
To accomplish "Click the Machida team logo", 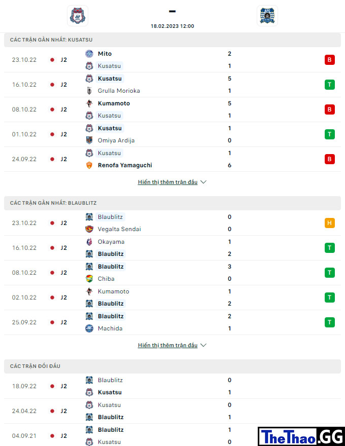I will click(x=89, y=328).
